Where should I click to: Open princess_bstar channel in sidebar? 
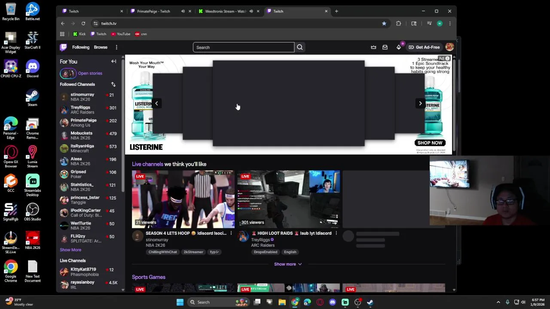pyautogui.click(x=89, y=200)
